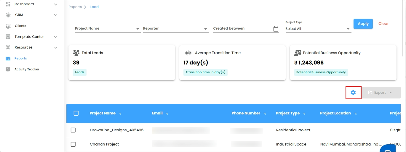Expand the Template Center chevron
Viewport: 406px width, 152px height.
(x=56, y=37)
